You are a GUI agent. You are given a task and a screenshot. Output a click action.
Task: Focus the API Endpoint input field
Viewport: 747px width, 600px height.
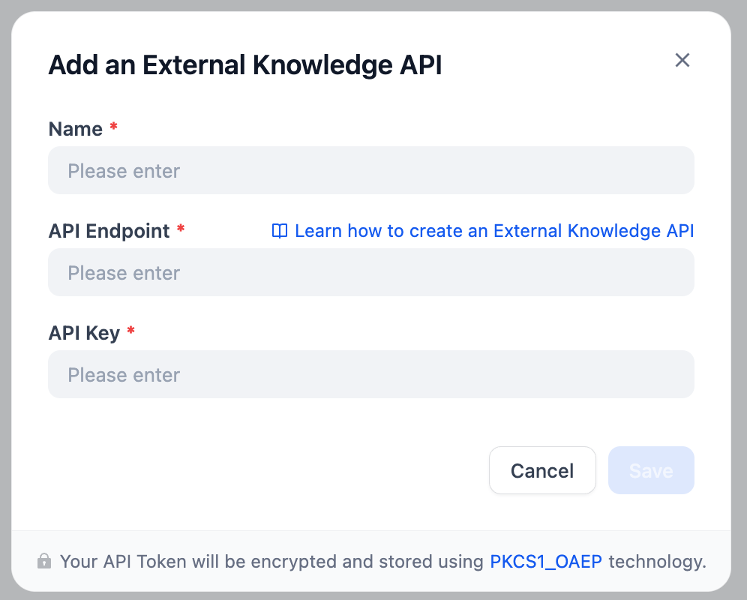click(370, 273)
